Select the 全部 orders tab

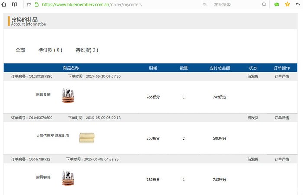(20, 50)
